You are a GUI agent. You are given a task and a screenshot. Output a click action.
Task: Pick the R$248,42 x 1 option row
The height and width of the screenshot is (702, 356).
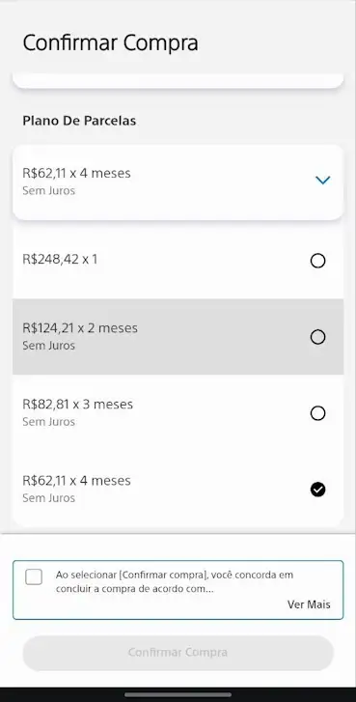coord(178,261)
